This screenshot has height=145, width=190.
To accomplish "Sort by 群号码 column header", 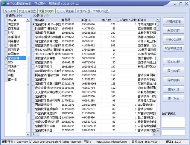I will point(71,20).
